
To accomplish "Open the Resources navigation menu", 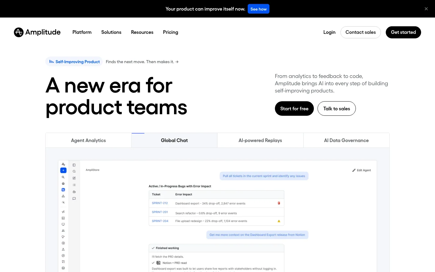I will click(142, 32).
